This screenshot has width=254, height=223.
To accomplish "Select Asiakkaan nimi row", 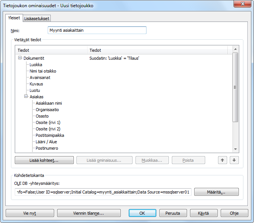I will 49,103.
